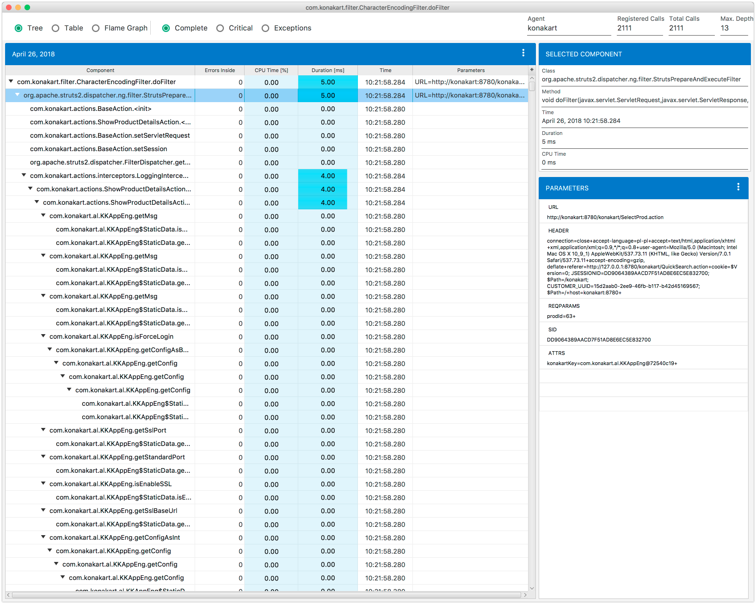Click the Total Calls value 2111
The image size is (756, 604).
pos(676,28)
